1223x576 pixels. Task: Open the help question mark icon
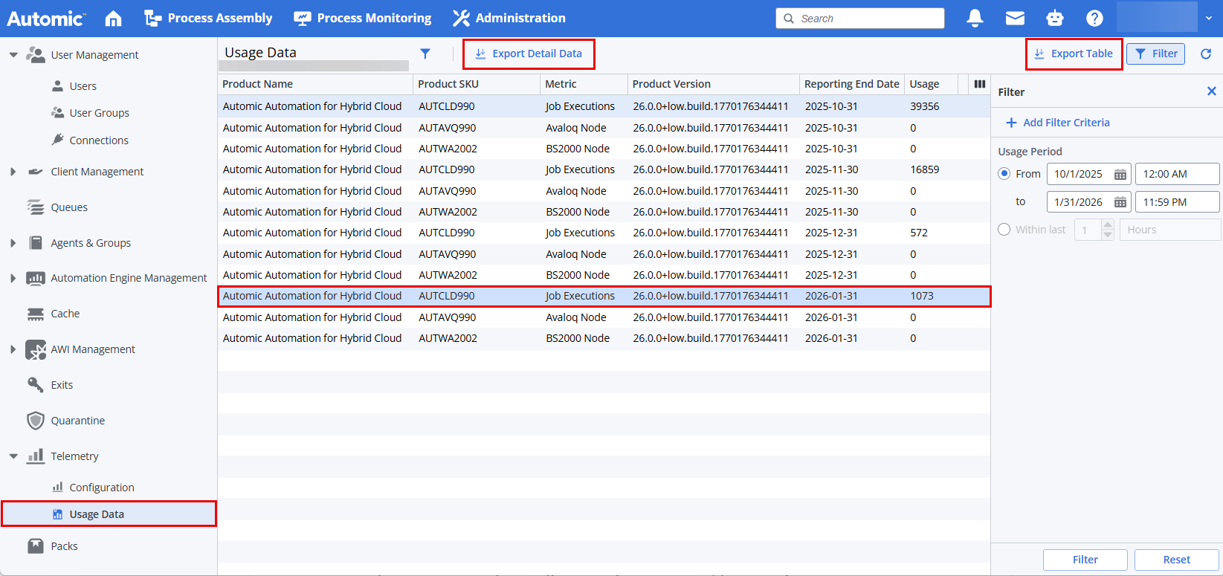tap(1094, 19)
